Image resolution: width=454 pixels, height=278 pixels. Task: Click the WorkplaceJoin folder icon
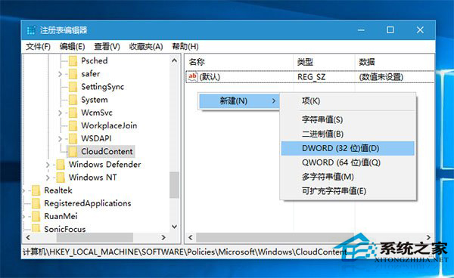(x=73, y=125)
